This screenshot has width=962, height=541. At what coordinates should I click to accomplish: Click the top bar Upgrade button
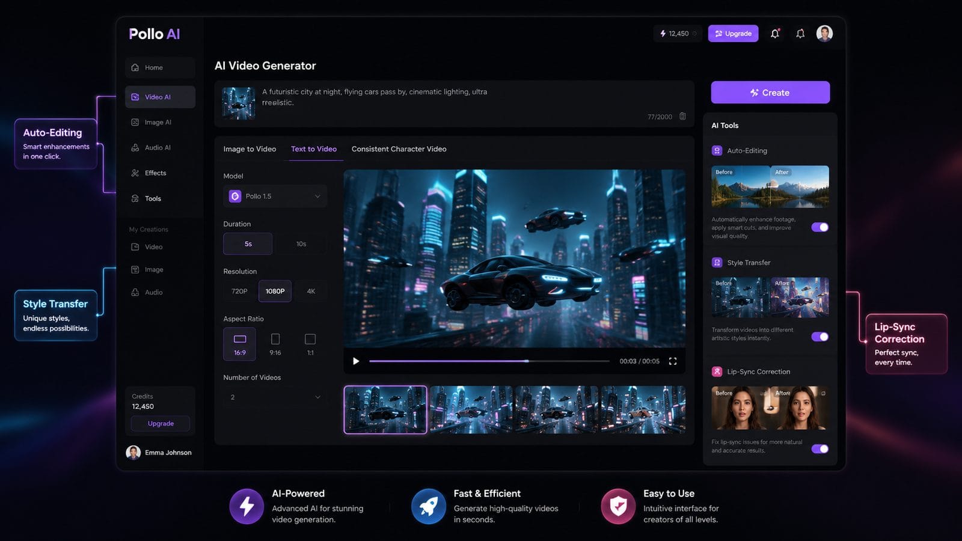(x=733, y=34)
